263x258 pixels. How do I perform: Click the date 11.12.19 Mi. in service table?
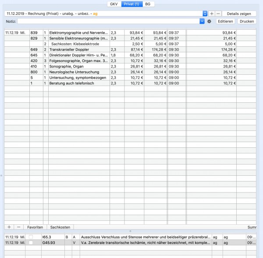(x=15, y=33)
